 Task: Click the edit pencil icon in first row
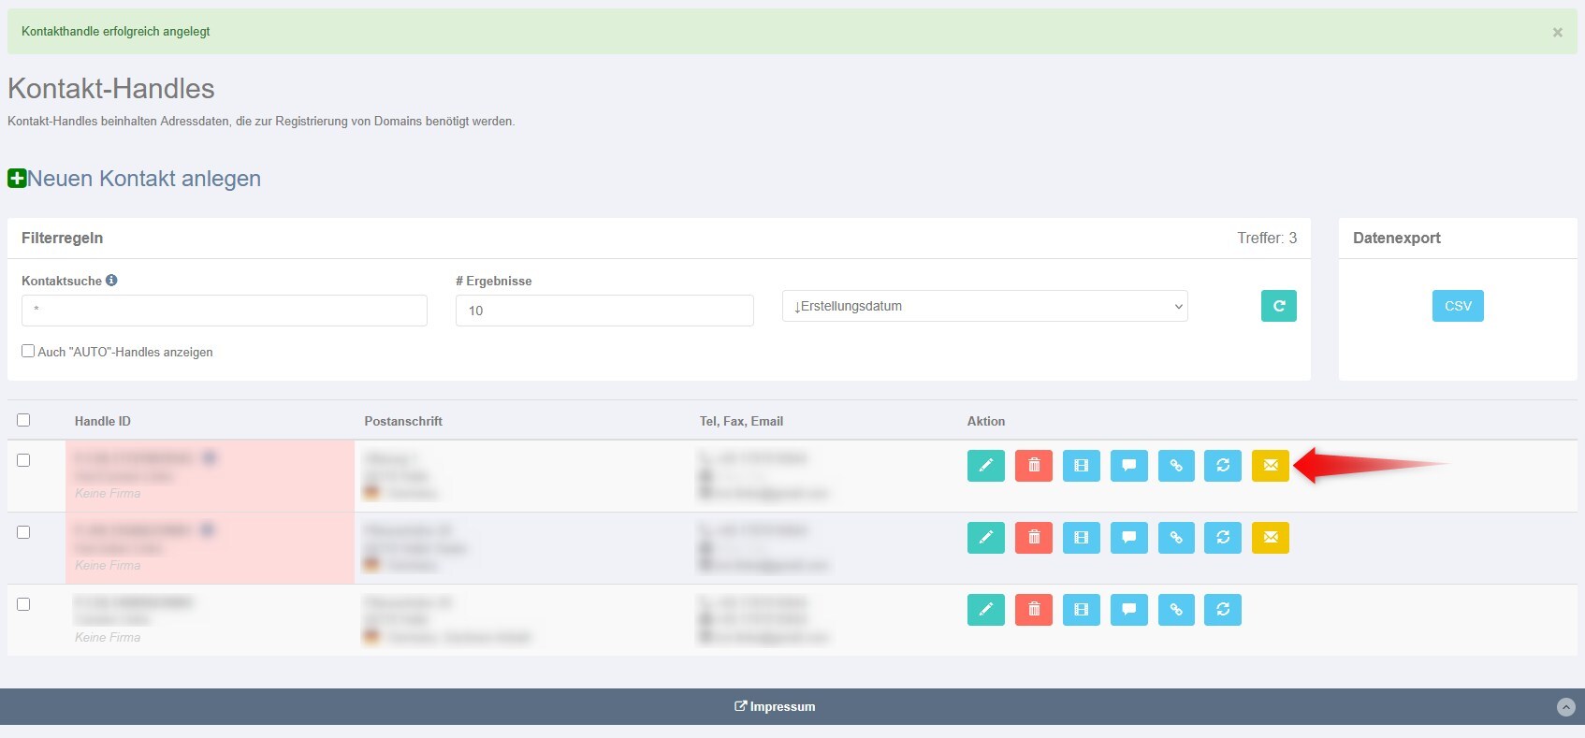click(985, 466)
